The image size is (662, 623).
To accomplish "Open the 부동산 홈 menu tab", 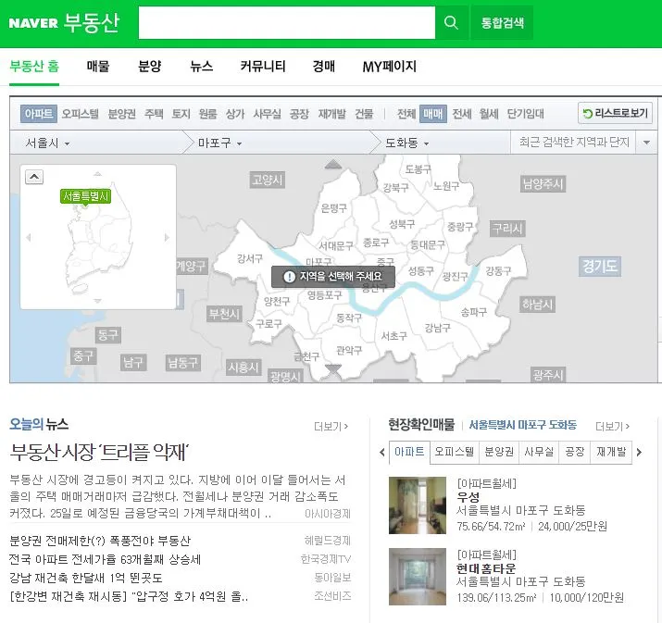I will click(x=34, y=67).
